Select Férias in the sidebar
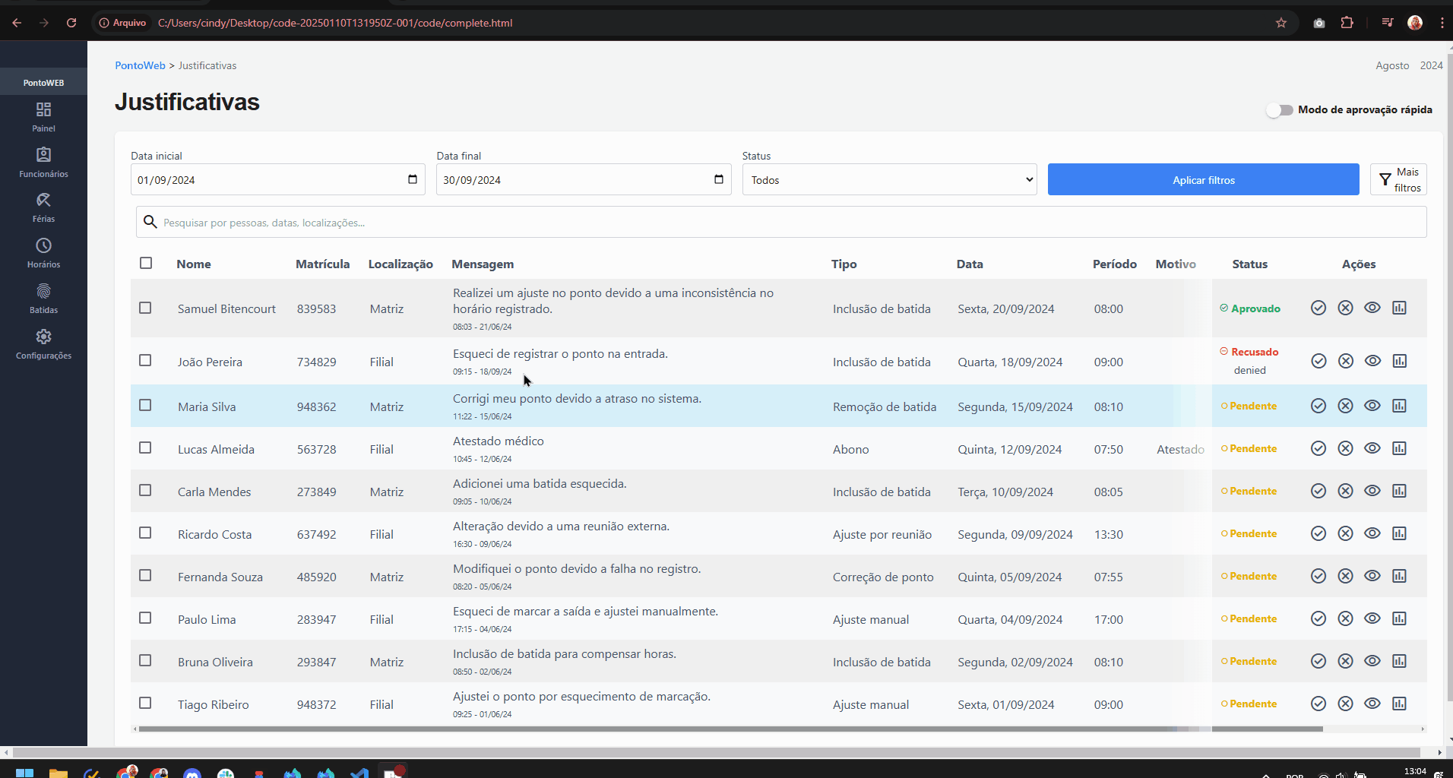This screenshot has width=1453, height=778. (43, 207)
